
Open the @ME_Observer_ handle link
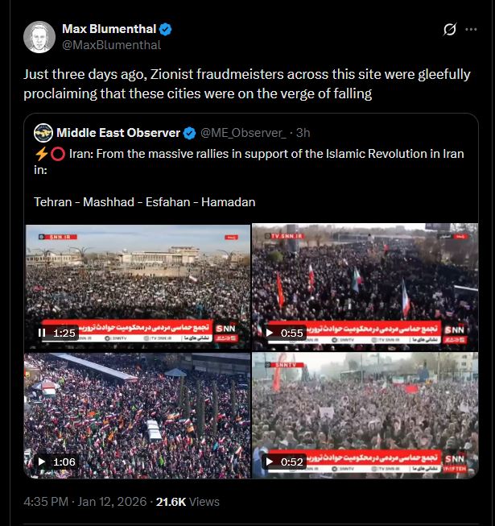point(243,133)
